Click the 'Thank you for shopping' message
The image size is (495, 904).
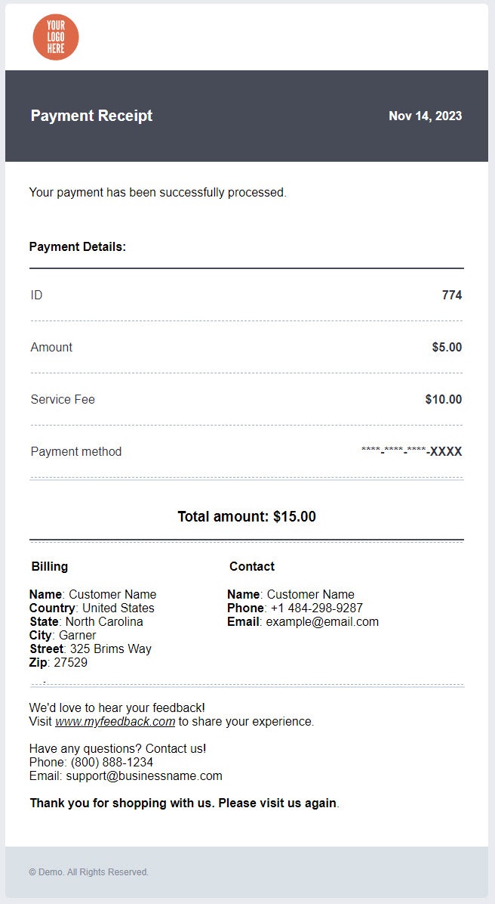pyautogui.click(x=183, y=803)
